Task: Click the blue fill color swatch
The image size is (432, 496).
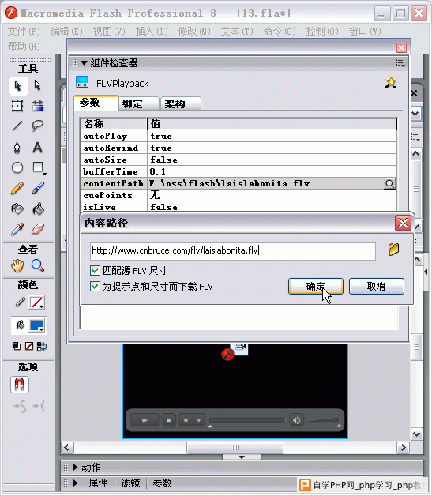Action: (x=36, y=325)
